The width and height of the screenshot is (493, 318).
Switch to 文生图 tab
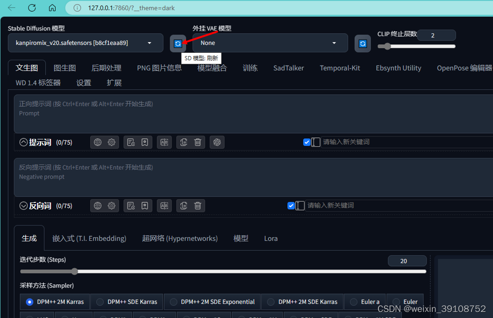click(x=27, y=68)
